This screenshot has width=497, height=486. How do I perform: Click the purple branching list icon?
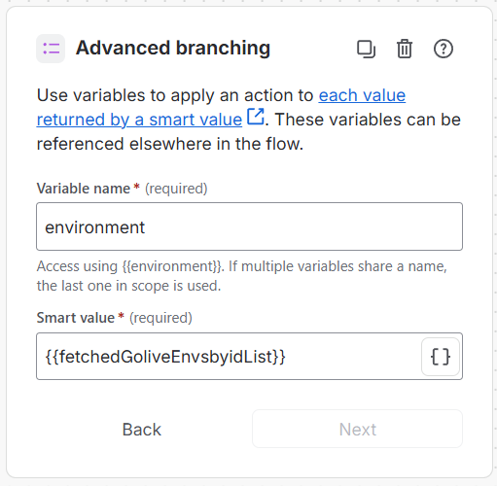(51, 49)
